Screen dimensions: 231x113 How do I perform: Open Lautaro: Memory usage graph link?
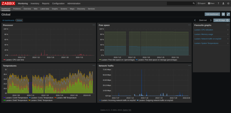pos(203,34)
